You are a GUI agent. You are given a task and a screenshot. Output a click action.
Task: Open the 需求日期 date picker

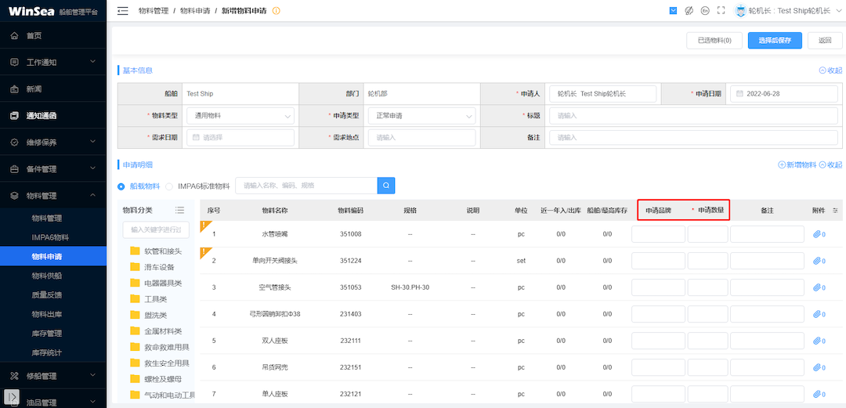(240, 138)
